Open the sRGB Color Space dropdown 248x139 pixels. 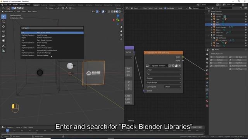(x=172, y=86)
